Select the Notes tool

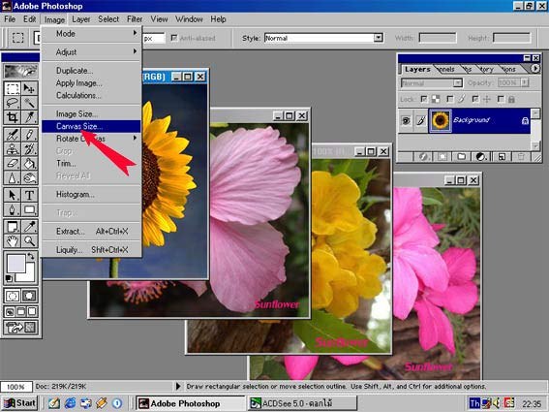[x=13, y=227]
